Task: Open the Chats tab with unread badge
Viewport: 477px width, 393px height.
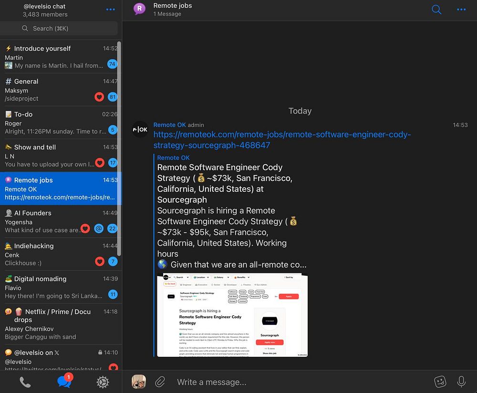Action: point(65,381)
